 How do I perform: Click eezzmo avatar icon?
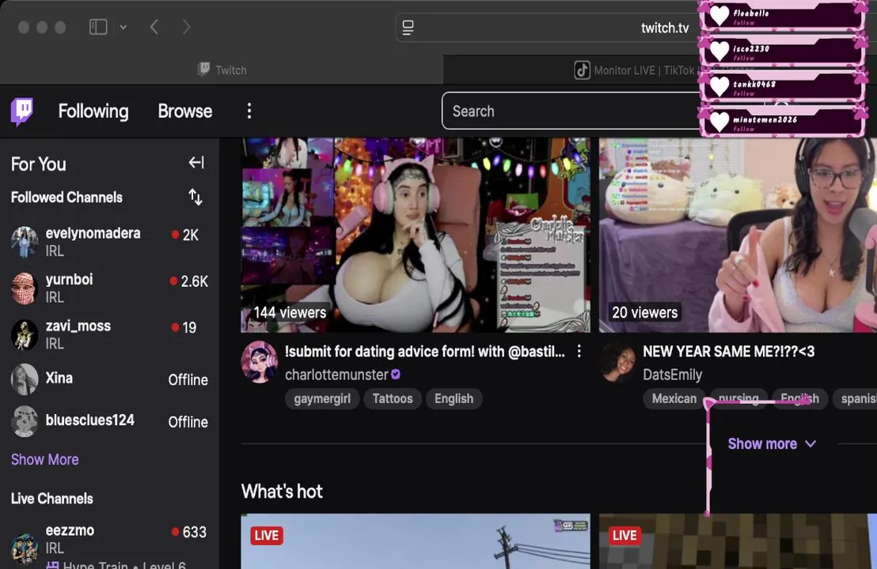click(25, 548)
